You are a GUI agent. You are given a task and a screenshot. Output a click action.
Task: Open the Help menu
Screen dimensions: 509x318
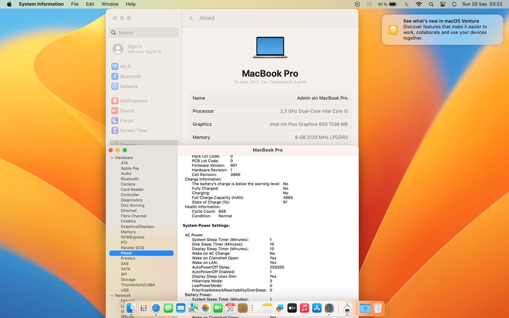point(130,4)
